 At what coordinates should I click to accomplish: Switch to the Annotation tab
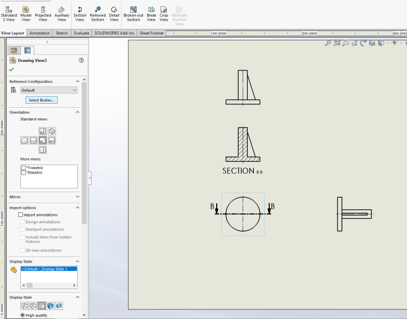tap(40, 33)
